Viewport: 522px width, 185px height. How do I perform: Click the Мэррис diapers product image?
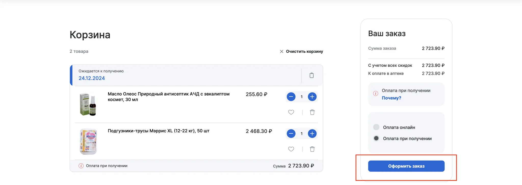click(88, 141)
